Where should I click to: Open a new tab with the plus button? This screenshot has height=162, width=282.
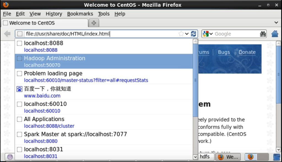click(94, 23)
